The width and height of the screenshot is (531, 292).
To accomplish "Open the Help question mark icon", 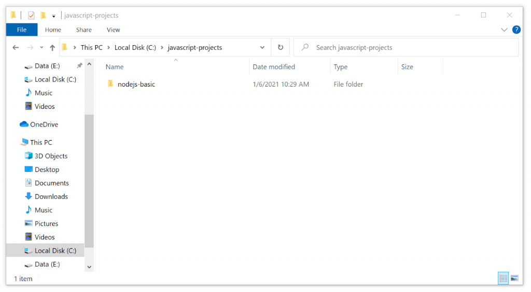I will point(516,30).
